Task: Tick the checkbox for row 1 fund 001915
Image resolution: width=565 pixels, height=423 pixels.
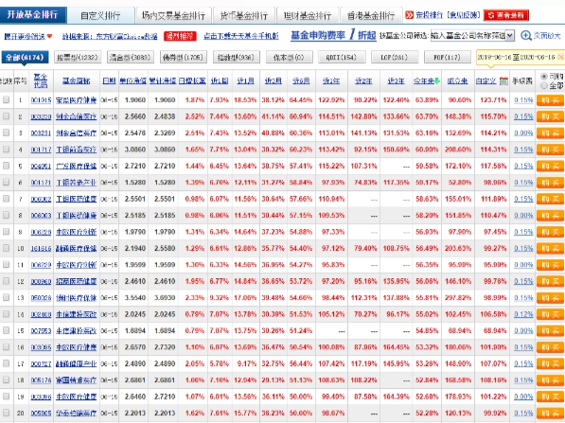Action: coord(6,99)
